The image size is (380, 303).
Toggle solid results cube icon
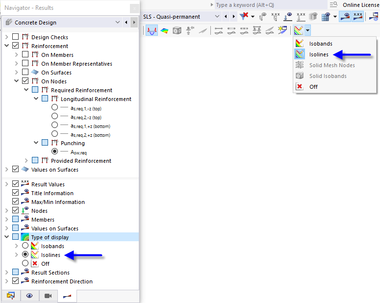coord(177,30)
